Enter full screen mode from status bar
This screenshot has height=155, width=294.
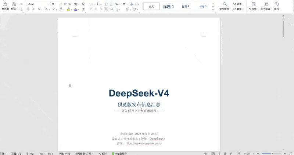pyautogui.click(x=291, y=154)
